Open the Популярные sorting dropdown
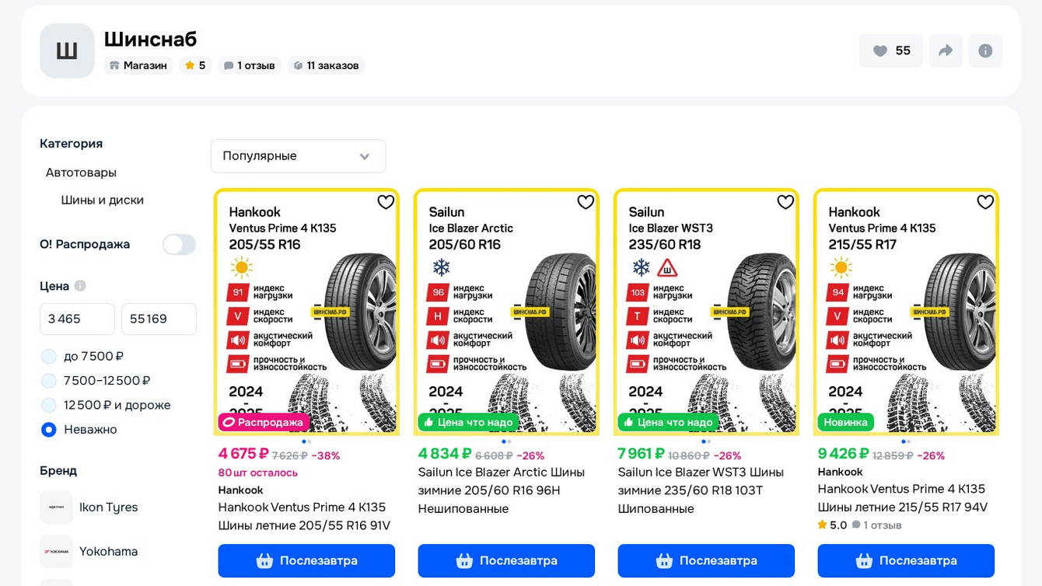The image size is (1042, 586). pyautogui.click(x=298, y=156)
